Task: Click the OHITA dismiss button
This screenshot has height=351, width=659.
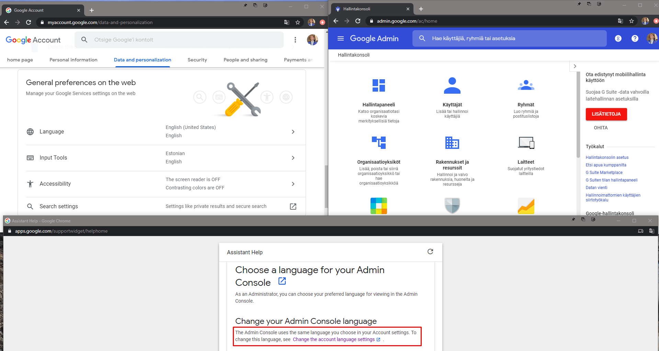Action: point(601,128)
